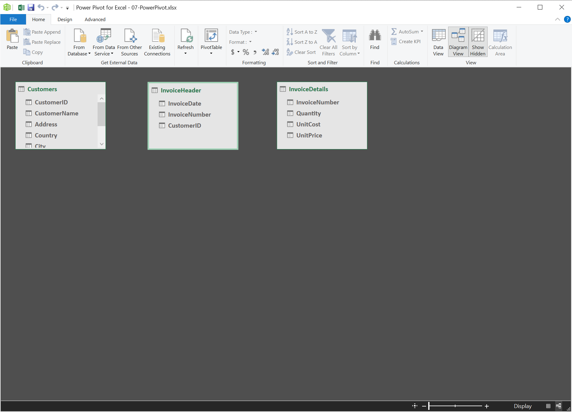Screen dimensions: 572x412
Task: Apply percent format
Action: pyautogui.click(x=246, y=52)
